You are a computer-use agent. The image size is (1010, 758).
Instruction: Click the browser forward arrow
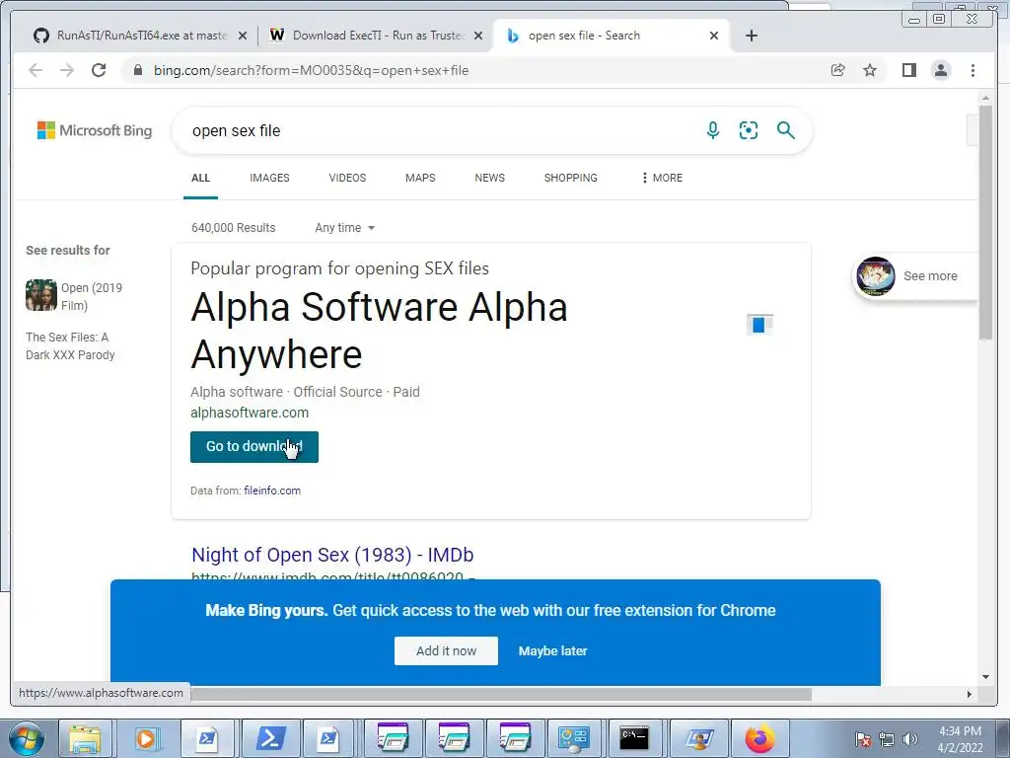click(x=67, y=70)
